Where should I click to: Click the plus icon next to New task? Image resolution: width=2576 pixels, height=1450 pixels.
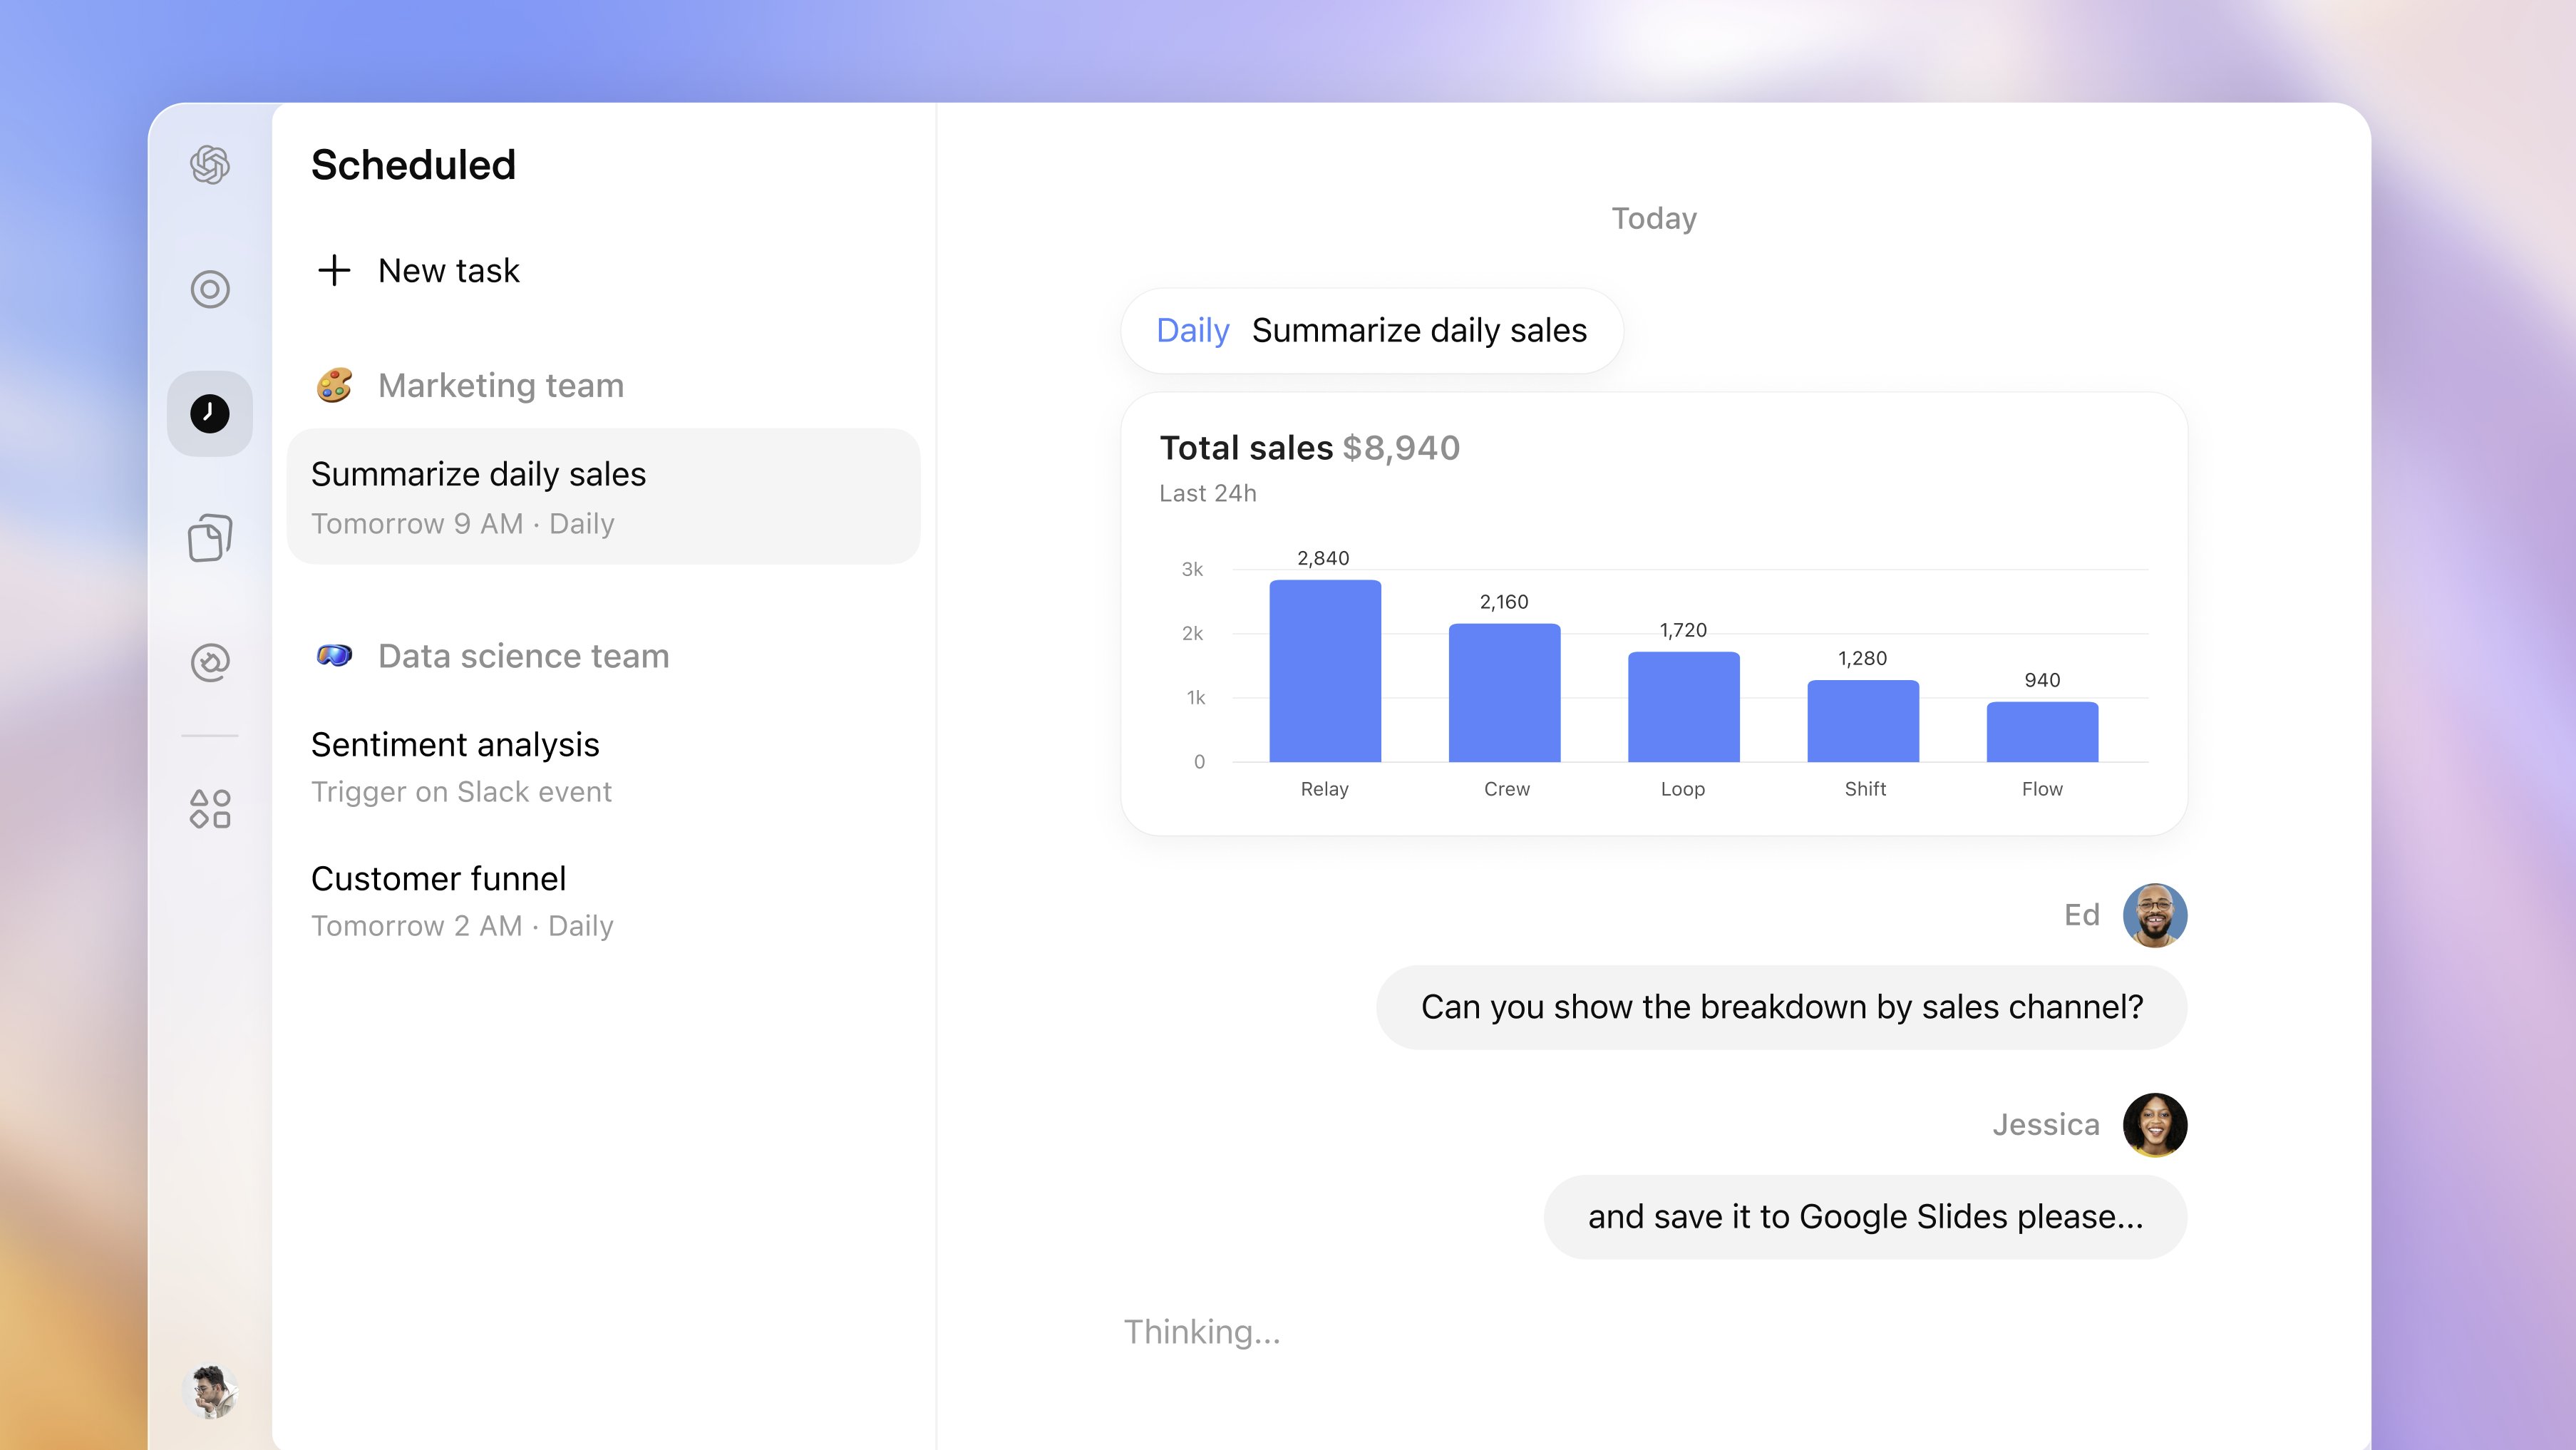[x=334, y=270]
